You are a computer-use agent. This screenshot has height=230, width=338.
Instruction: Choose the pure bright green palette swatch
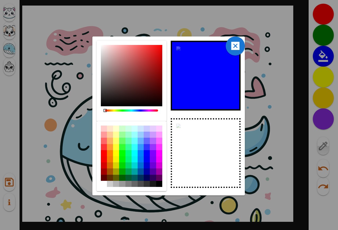pos(122,153)
